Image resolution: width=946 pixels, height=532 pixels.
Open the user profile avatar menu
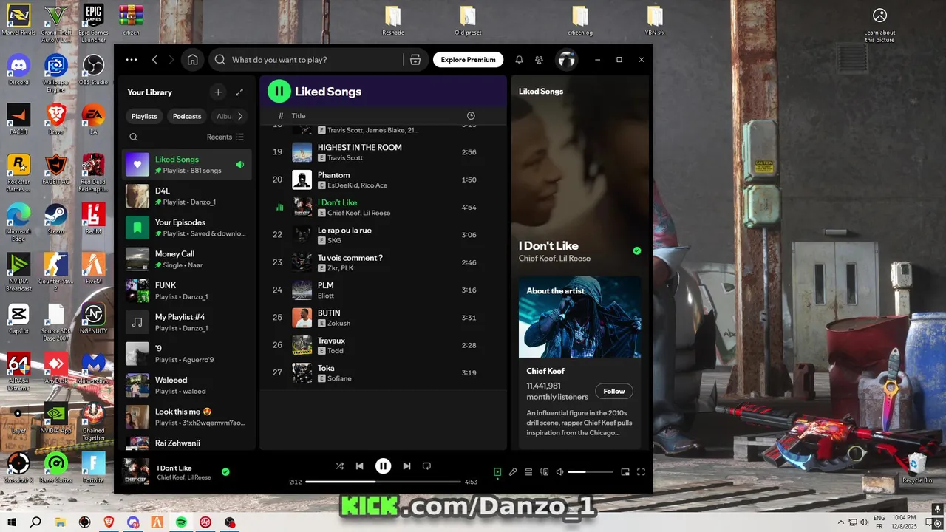coord(566,60)
